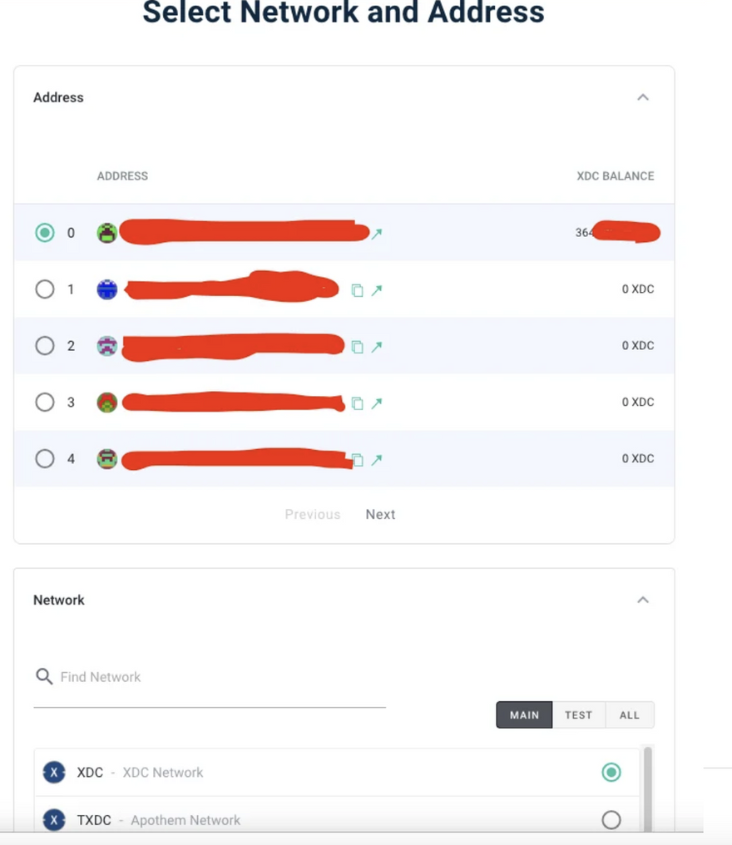Image resolution: width=732 pixels, height=845 pixels.
Task: Click the copy icon for address 2
Action: (x=357, y=347)
